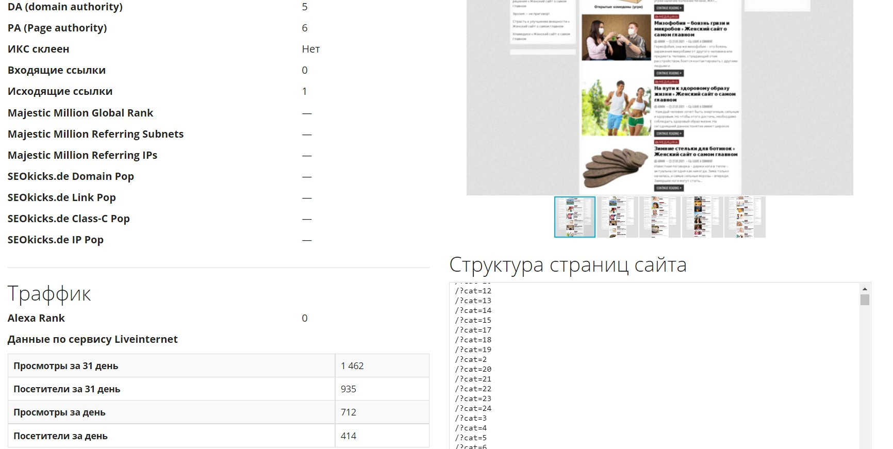Open the fifth screenshot thumbnail
The image size is (893, 449).
[x=745, y=217]
